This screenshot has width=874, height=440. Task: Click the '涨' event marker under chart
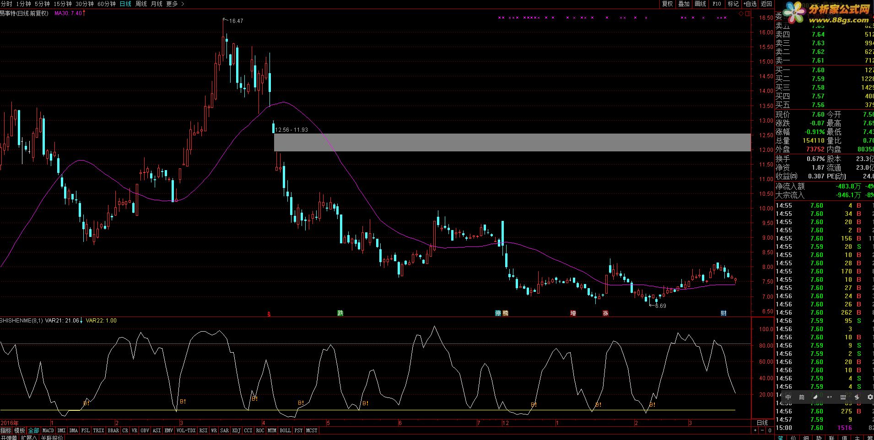(x=605, y=313)
